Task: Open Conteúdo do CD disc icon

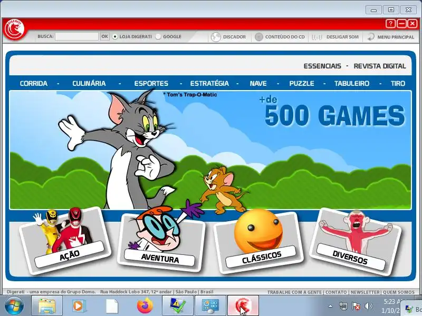Action: [x=258, y=37]
